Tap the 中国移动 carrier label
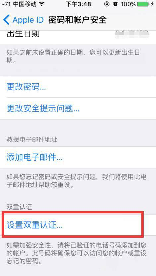This screenshot has height=276, width=156. 25,4
